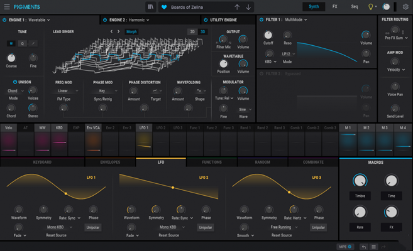Open the Envelopes modulation tab

[x=110, y=162]
